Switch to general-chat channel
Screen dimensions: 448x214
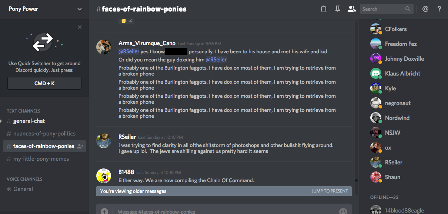pos(29,121)
